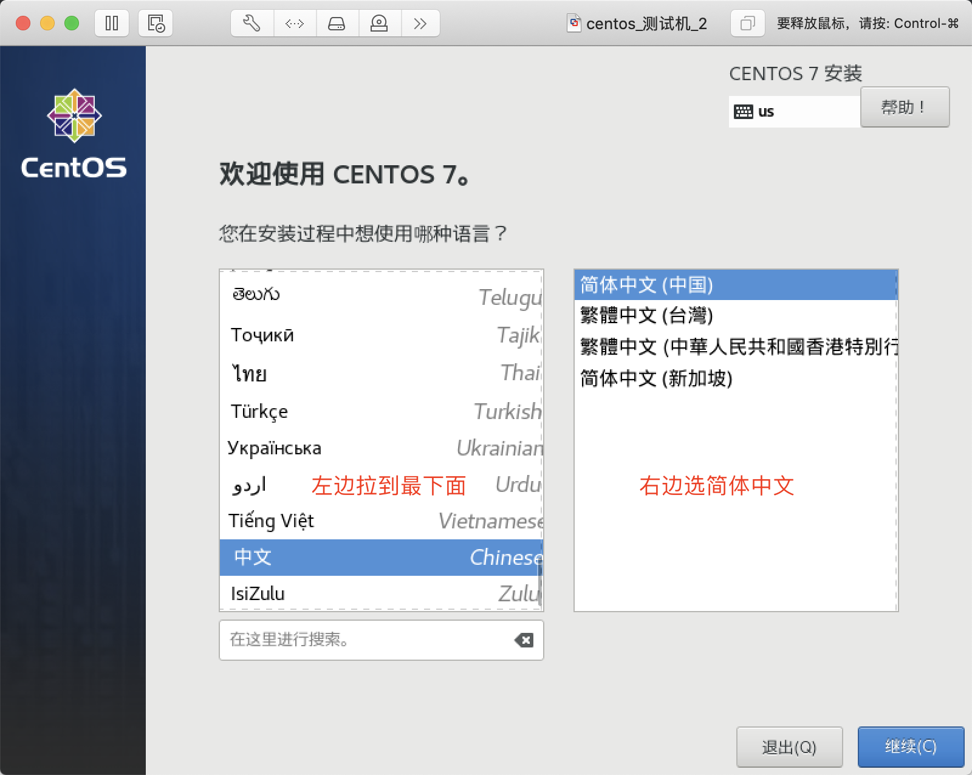Screen dimensions: 972x775
Task: Select Tiếng Việt Vietnamese language row
Action: 381,521
